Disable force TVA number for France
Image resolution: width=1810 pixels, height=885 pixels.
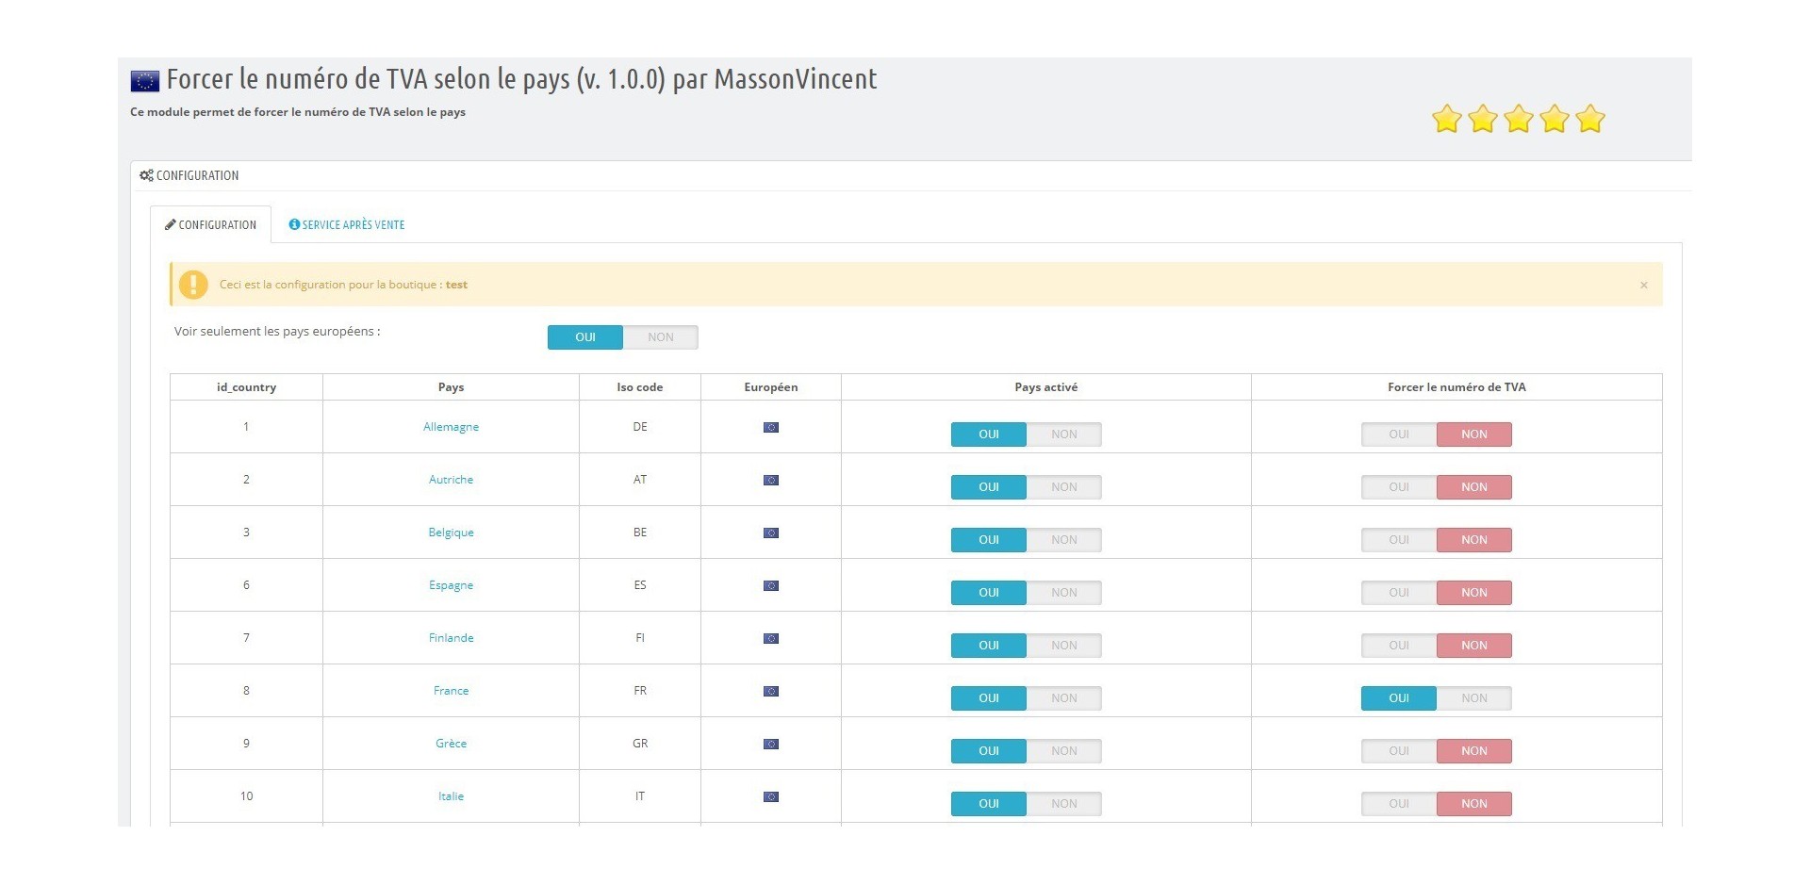[x=1473, y=698]
